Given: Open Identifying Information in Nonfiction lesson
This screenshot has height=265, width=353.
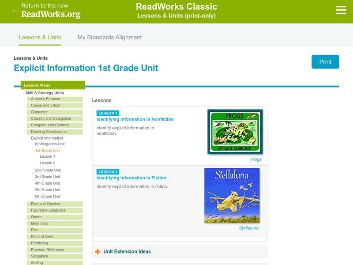Looking at the screenshot, I should [x=135, y=119].
